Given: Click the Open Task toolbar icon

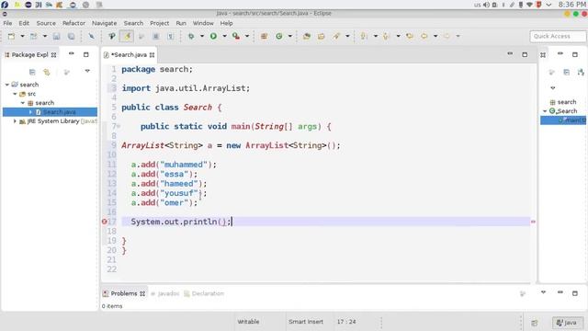Looking at the screenshot, I should pyautogui.click(x=321, y=36).
